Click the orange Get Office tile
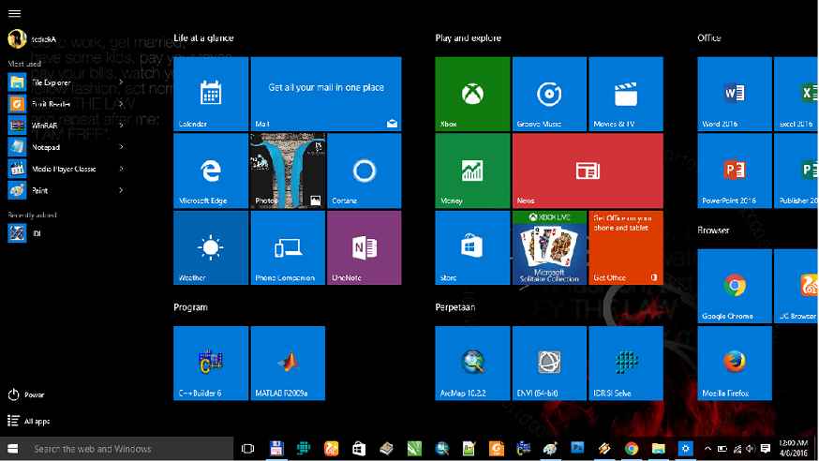 tap(626, 248)
